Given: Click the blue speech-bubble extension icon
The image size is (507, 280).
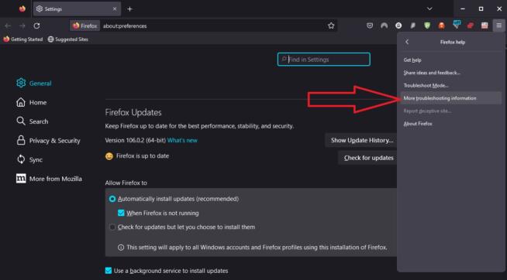Looking at the screenshot, I should [457, 25].
